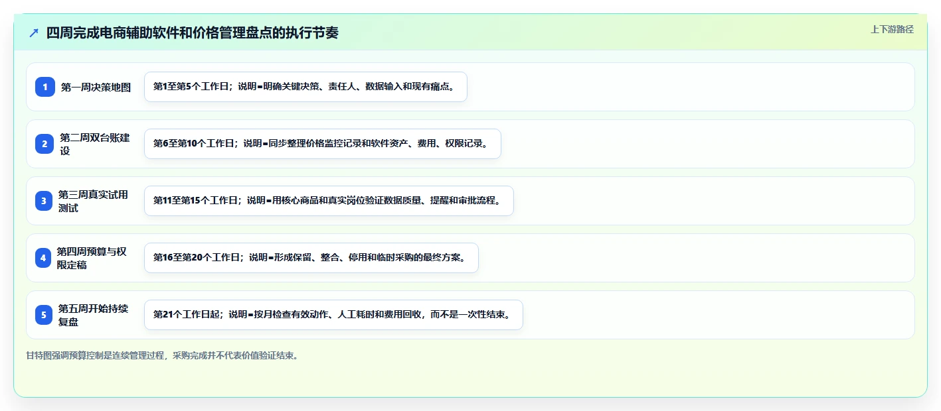Viewport: 941px width, 411px height.
Task: Select the 第三周真实试用测试 label
Action: [x=94, y=201]
